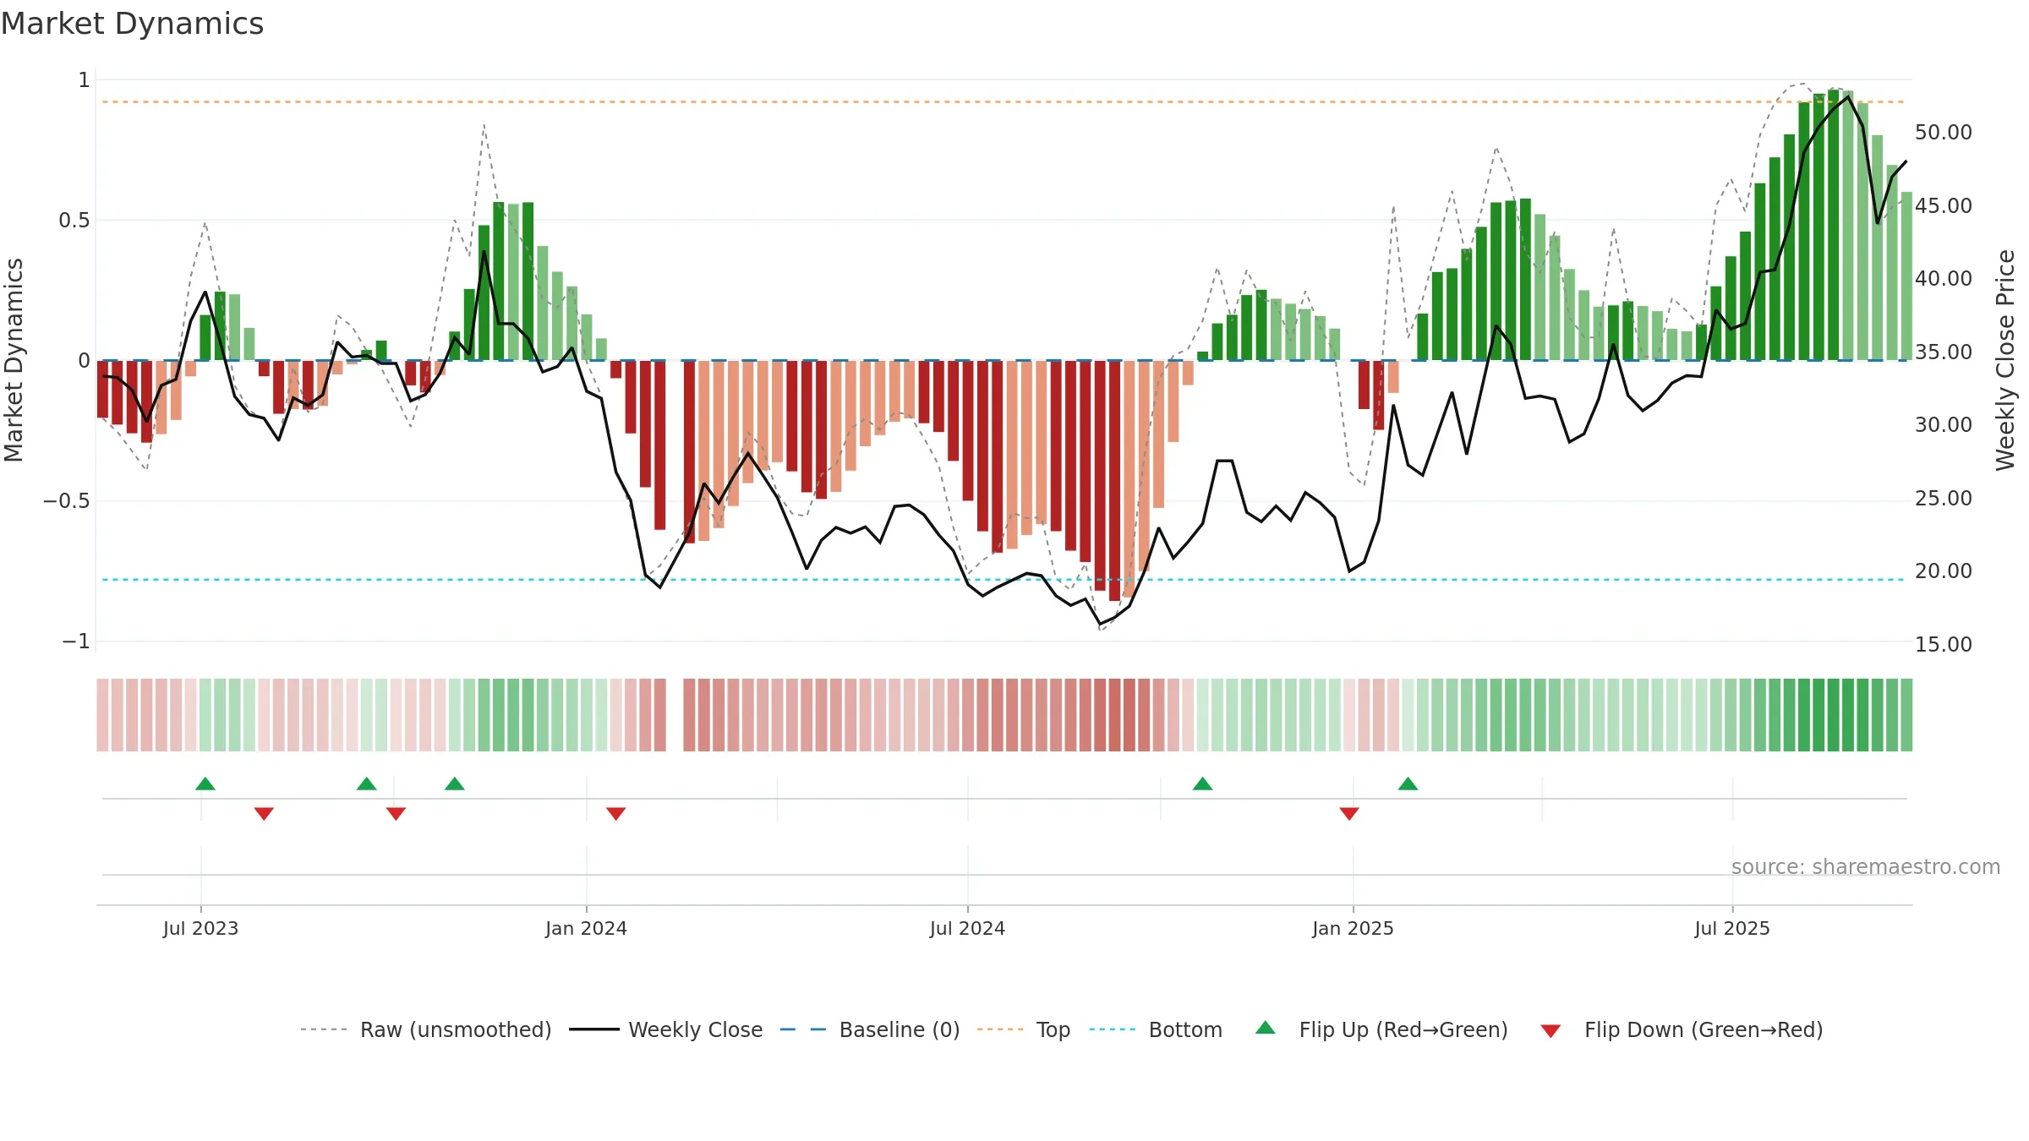Toggle the Flip Up (Red→Green) legend entry
Viewport: 2029px width, 1141px height.
click(x=1381, y=1029)
